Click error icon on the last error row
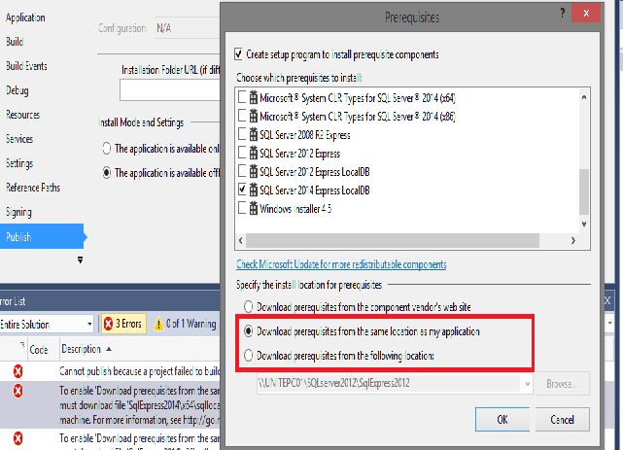The width and height of the screenshot is (623, 450). pyautogui.click(x=17, y=438)
